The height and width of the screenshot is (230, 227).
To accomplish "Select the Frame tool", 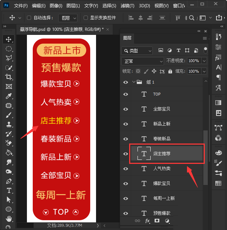I will (x=9, y=86).
